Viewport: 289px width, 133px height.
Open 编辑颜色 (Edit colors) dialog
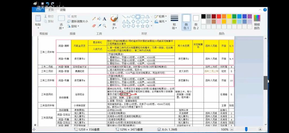point(257,22)
